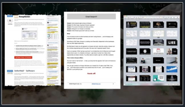Click the blue Bonus badge beside ManageByStats
The width and height of the screenshot is (185, 107).
10,16
